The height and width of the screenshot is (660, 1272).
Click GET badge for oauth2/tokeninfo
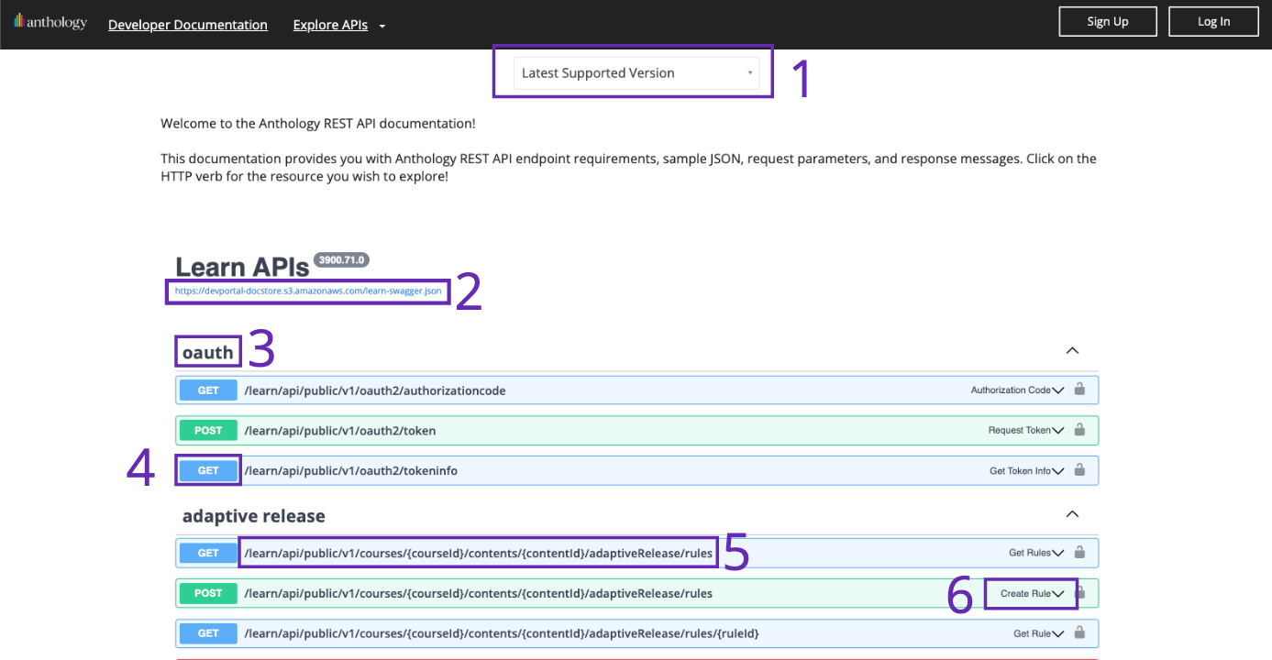(208, 471)
